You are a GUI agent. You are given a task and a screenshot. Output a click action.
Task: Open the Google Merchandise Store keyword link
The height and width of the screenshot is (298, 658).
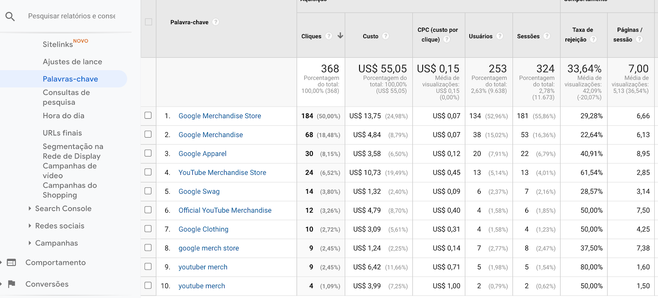(x=220, y=116)
